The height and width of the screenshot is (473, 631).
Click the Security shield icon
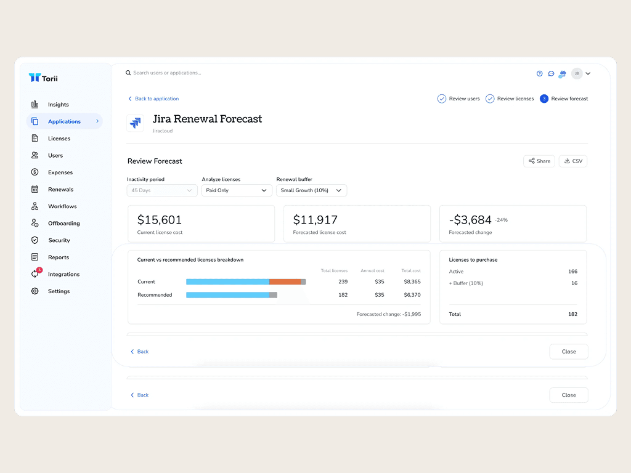[x=35, y=240]
